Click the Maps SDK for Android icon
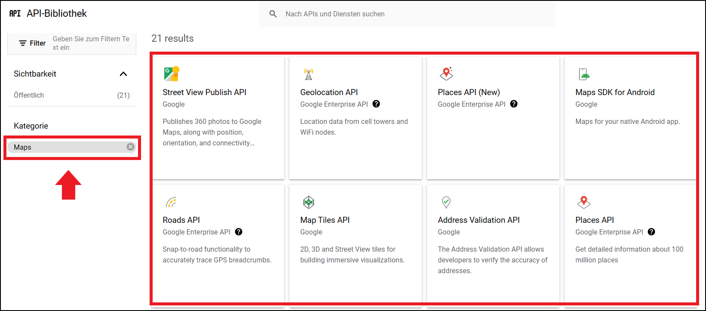This screenshot has width=706, height=311. click(584, 74)
